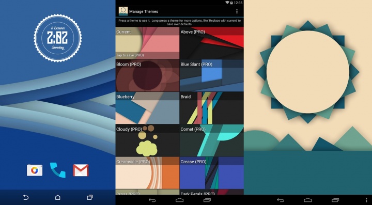Tap home button in Manage Themes screen
372x205 pixels.
coord(180,200)
